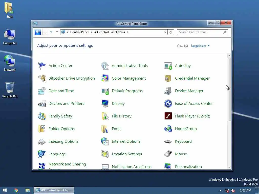The height and width of the screenshot is (194, 259).
Task: Open the Administrative Tools gear icon
Action: pyautogui.click(x=105, y=66)
